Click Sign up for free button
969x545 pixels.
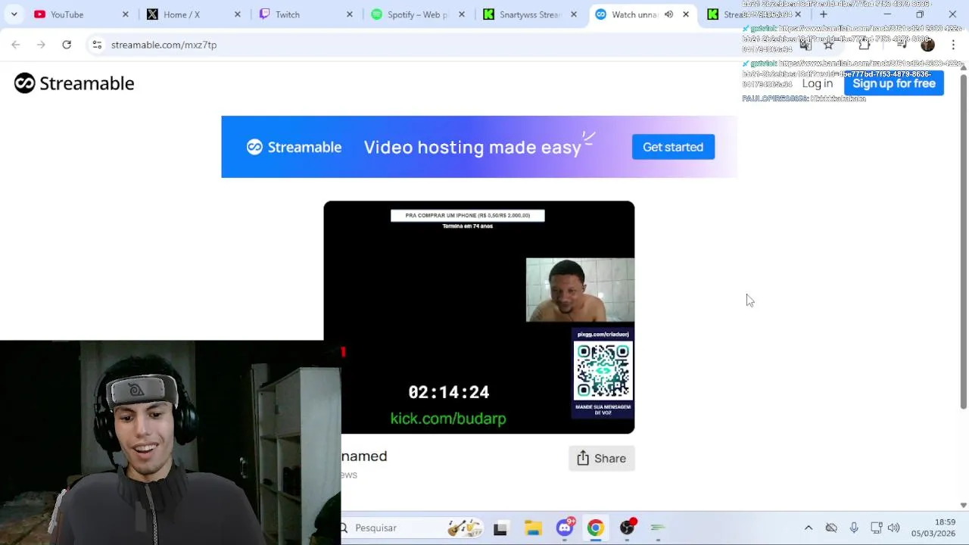pos(894,83)
